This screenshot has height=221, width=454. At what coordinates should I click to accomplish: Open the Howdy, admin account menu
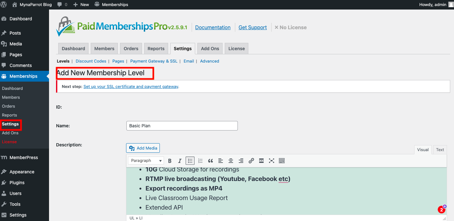(x=436, y=4)
